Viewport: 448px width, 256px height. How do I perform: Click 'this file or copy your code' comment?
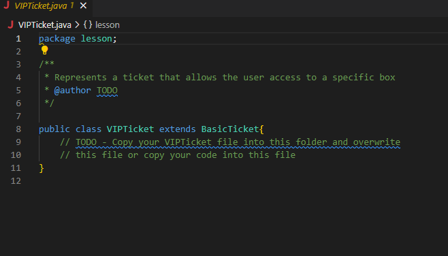click(x=178, y=155)
